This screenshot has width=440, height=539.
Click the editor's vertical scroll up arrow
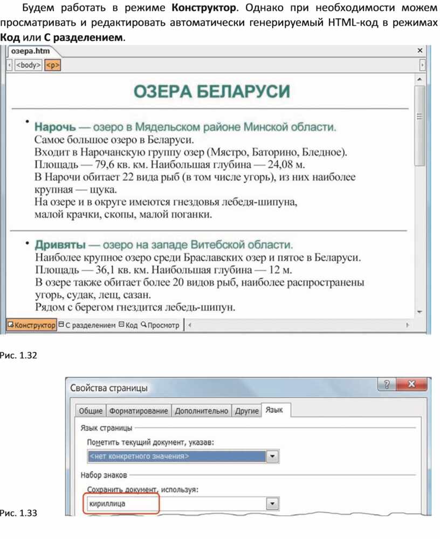pyautogui.click(x=420, y=79)
